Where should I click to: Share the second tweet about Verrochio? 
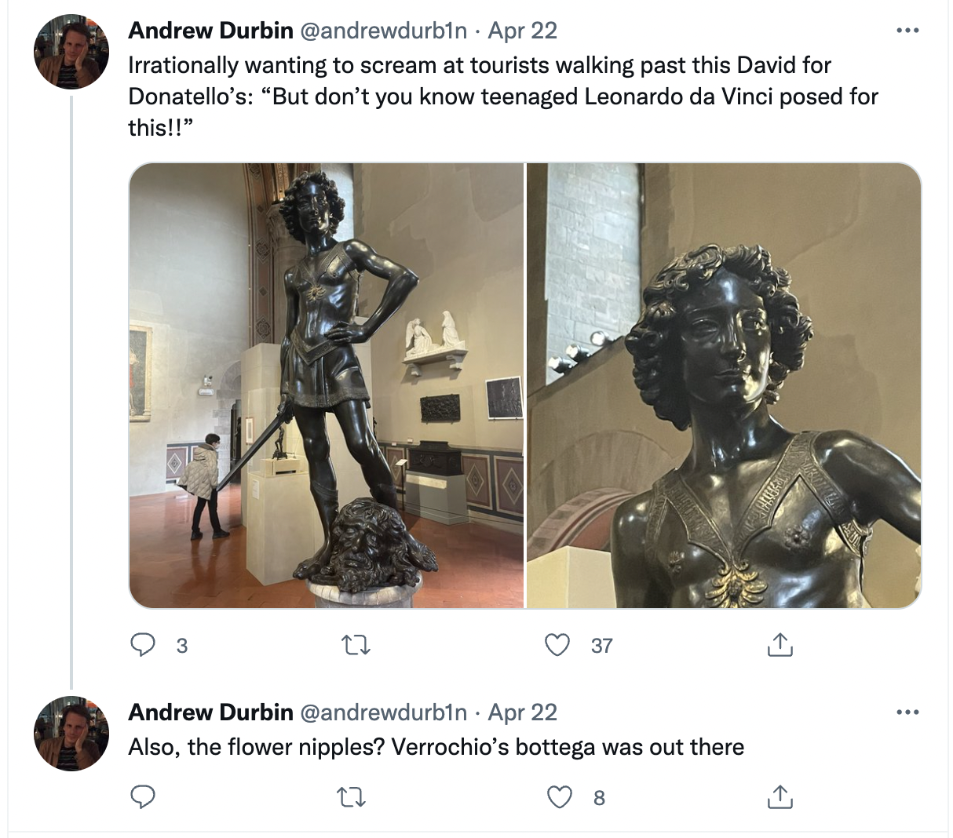coord(779,796)
